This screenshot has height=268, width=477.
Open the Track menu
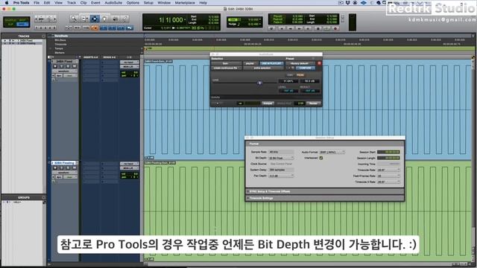[72, 3]
